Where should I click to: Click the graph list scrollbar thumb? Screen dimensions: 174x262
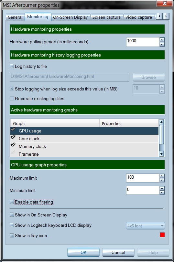161,135
